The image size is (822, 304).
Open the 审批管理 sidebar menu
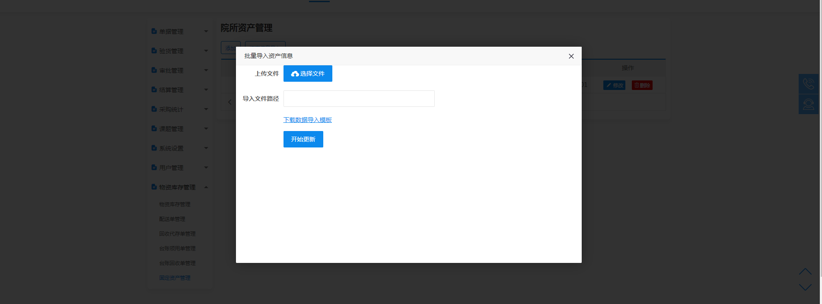[x=171, y=70]
